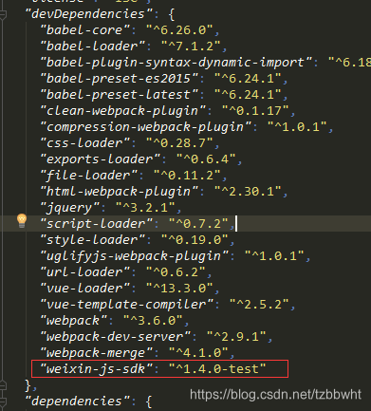The image size is (371, 411).
Task: Click the "file-loader" key
Action: [88, 176]
